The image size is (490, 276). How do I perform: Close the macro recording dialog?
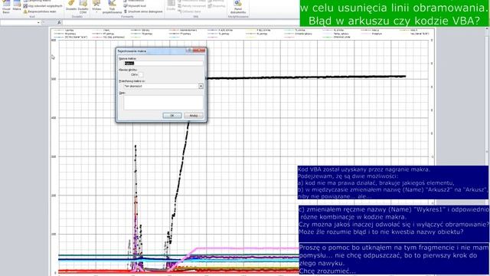point(199,51)
